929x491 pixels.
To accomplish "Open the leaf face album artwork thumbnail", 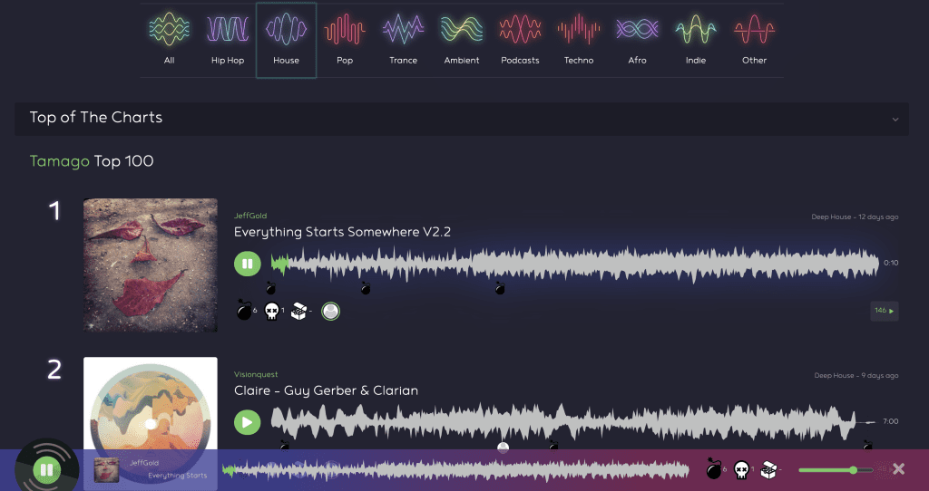I will 150,265.
